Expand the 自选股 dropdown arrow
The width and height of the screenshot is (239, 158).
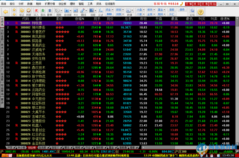(x=71, y=10)
